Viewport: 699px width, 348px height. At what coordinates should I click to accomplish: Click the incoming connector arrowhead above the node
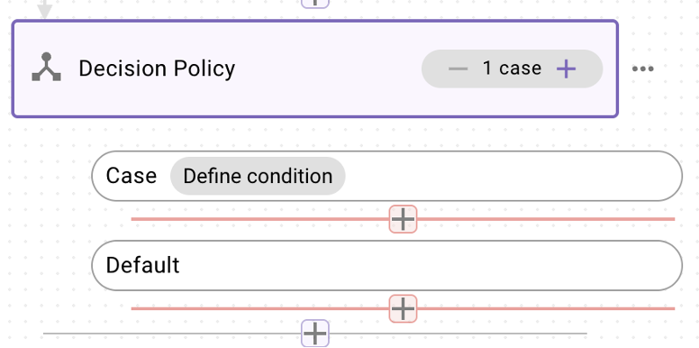click(x=44, y=11)
